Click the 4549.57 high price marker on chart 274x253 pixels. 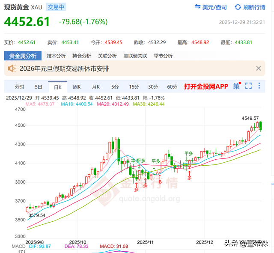[250, 118]
